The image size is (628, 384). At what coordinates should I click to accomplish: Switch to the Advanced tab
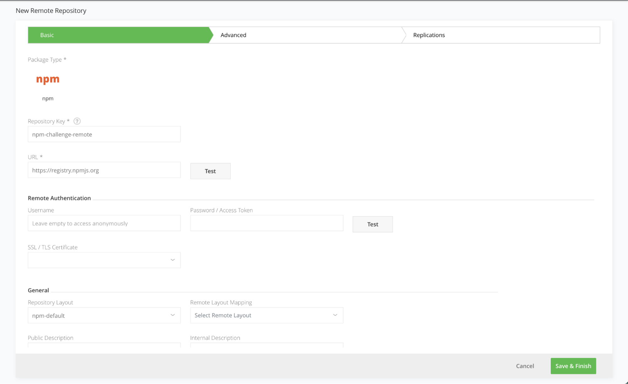pos(233,35)
